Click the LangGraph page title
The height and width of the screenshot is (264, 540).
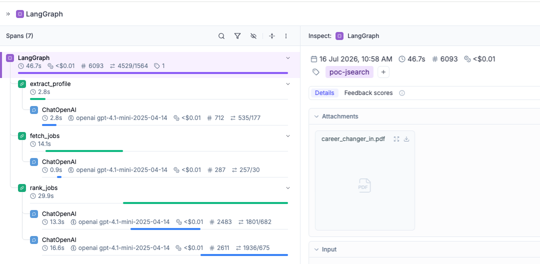click(x=44, y=14)
